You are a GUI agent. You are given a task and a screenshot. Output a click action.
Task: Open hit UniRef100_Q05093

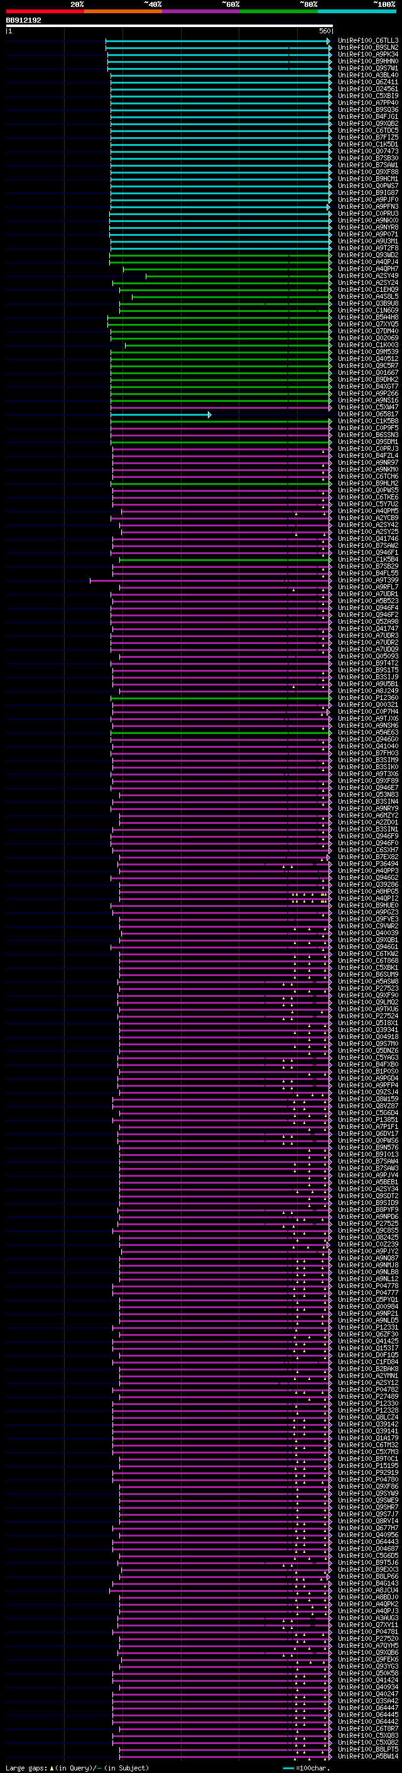tap(367, 656)
